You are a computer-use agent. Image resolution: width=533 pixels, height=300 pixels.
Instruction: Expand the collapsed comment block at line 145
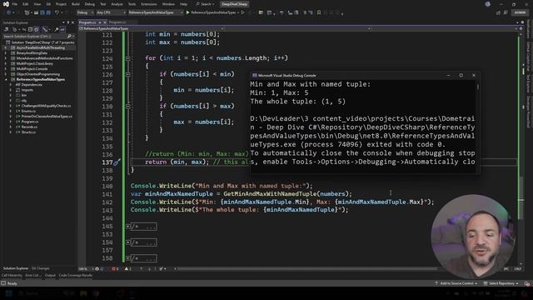pos(128,226)
